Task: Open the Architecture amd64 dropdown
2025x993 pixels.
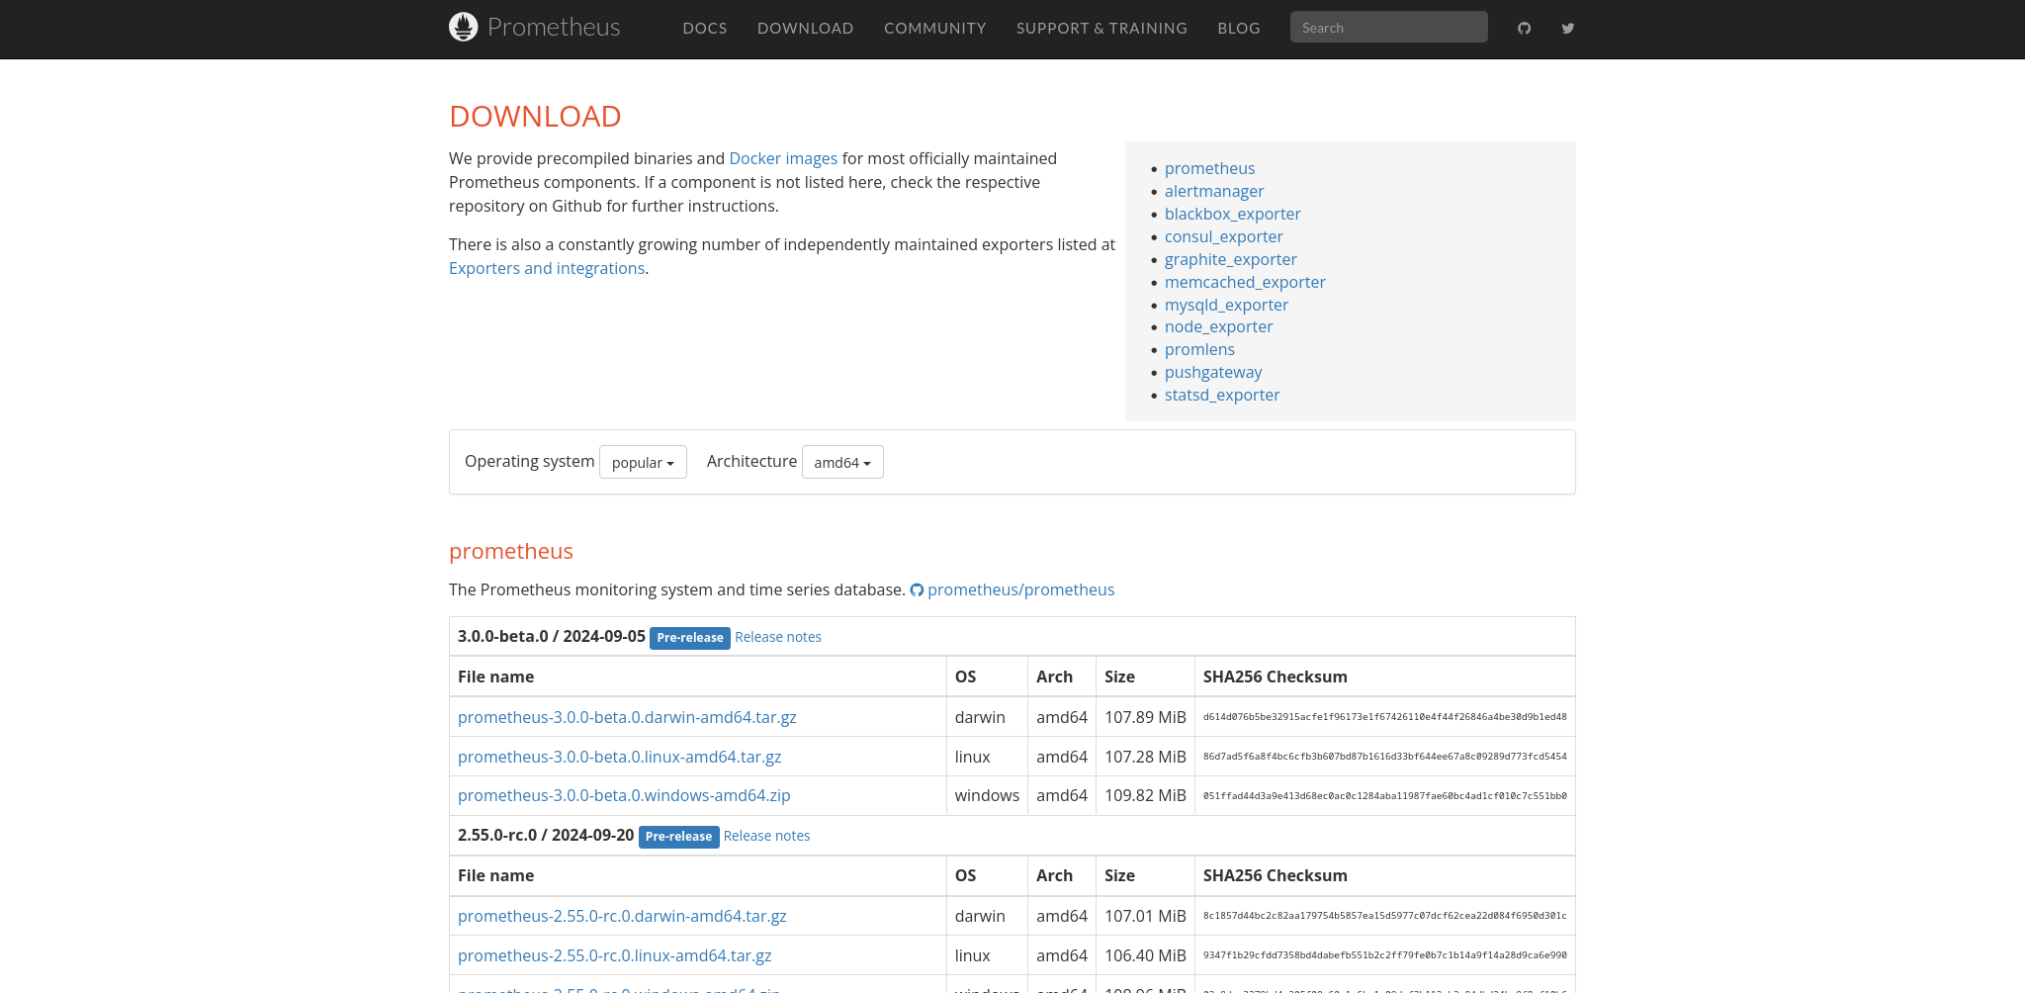Action: (x=841, y=462)
